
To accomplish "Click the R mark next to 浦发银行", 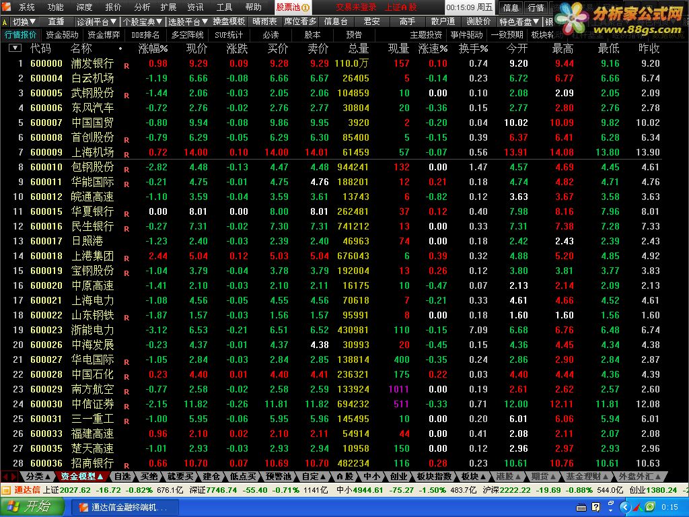I will [126, 66].
